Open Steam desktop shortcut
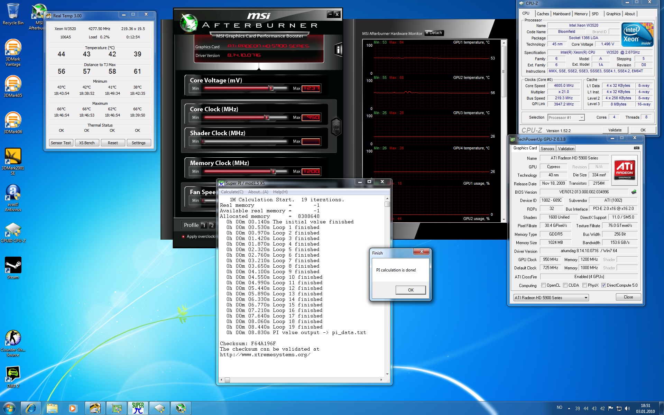Screen dimensions: 664x415 click(13, 268)
